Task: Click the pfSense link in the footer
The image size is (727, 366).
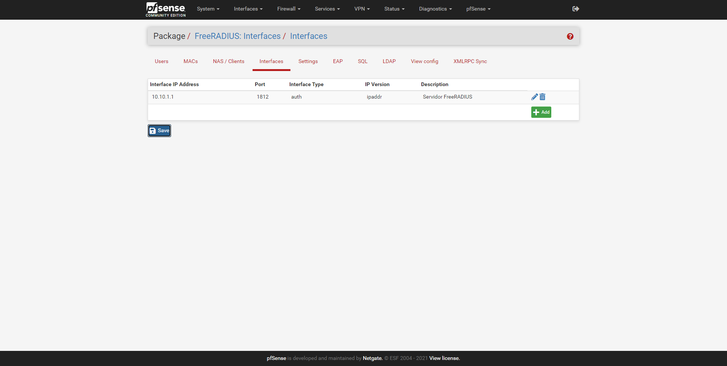Action: coord(276,358)
